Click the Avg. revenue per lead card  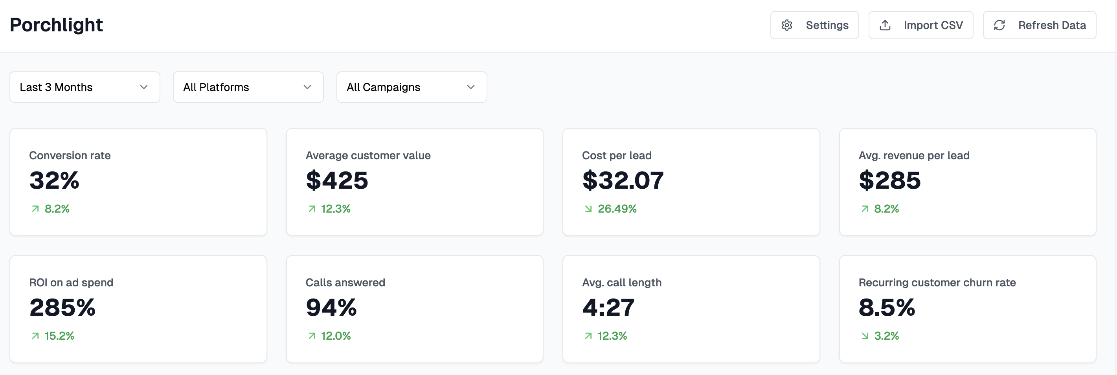pyautogui.click(x=967, y=182)
